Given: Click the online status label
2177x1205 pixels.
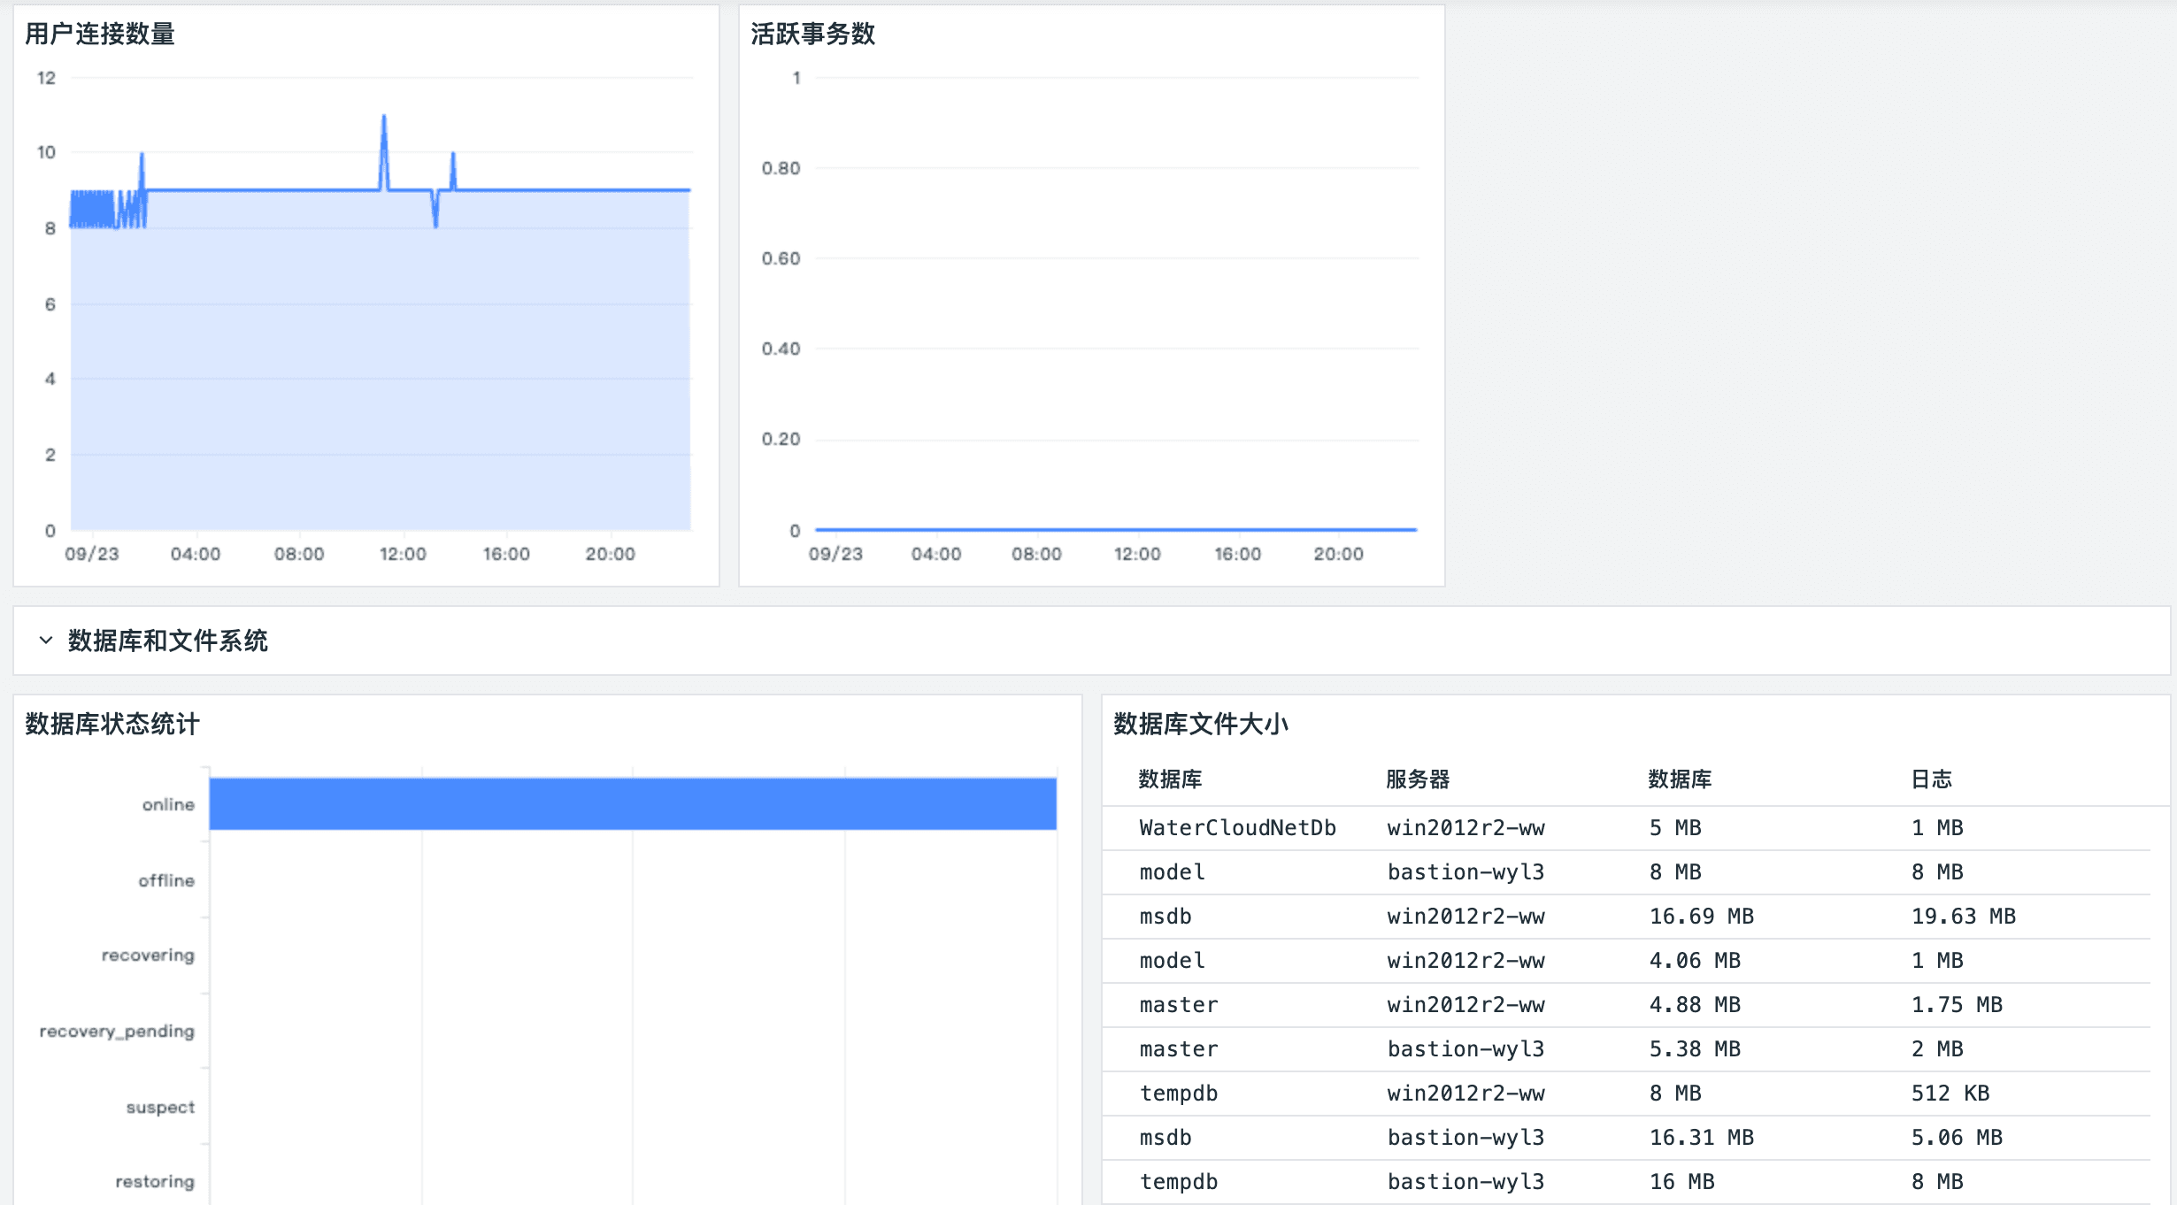Looking at the screenshot, I should (168, 804).
